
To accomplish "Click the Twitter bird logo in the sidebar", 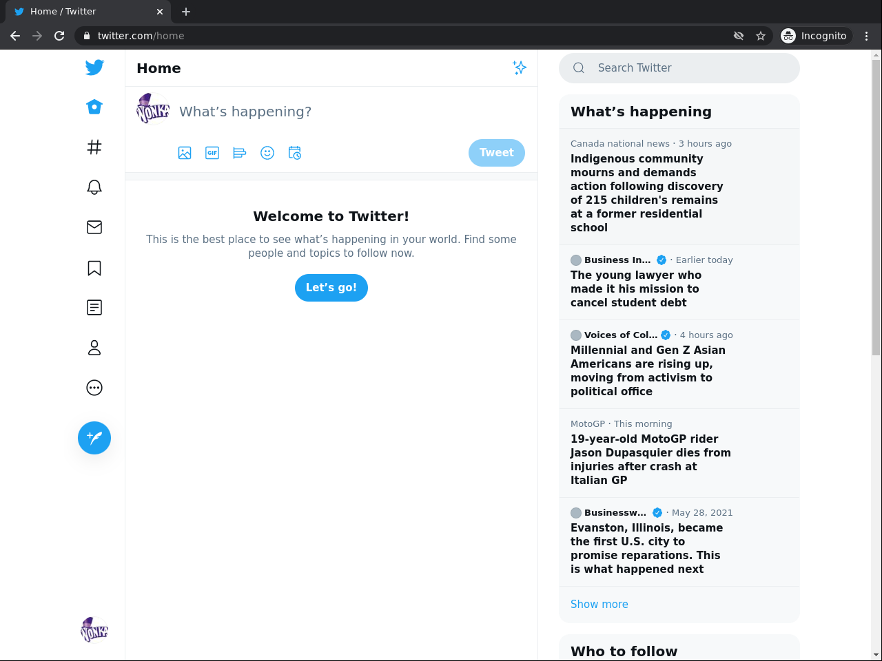I will 94,67.
